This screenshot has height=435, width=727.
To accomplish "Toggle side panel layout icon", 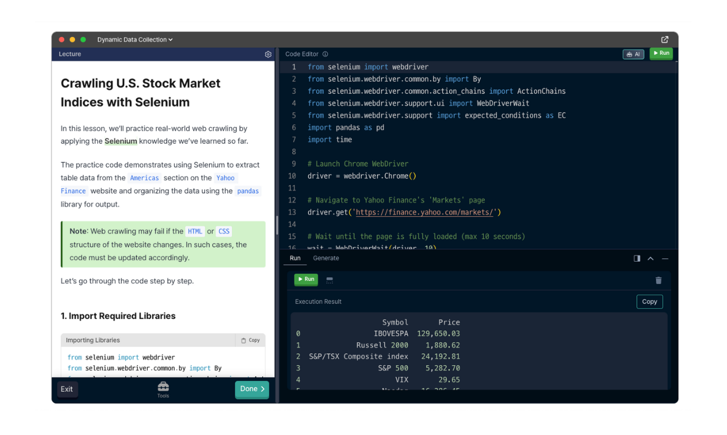I will (x=637, y=259).
